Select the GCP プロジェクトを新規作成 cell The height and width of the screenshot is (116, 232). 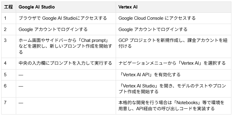[174, 46]
